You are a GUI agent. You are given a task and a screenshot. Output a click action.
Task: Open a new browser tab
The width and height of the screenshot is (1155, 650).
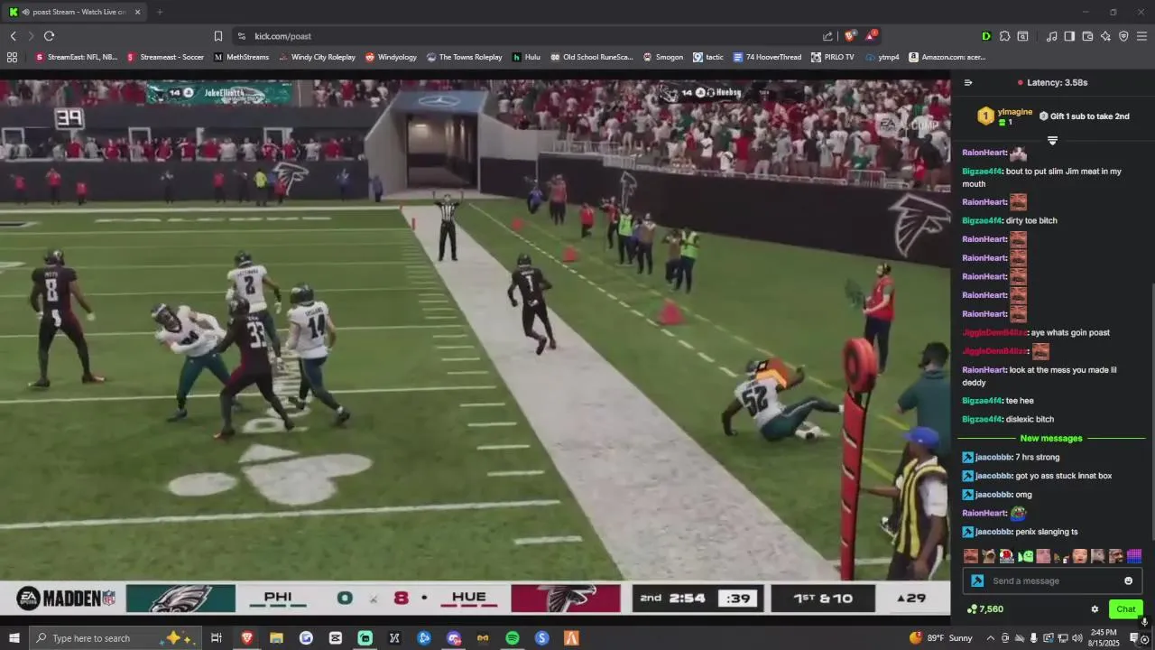coord(160,12)
